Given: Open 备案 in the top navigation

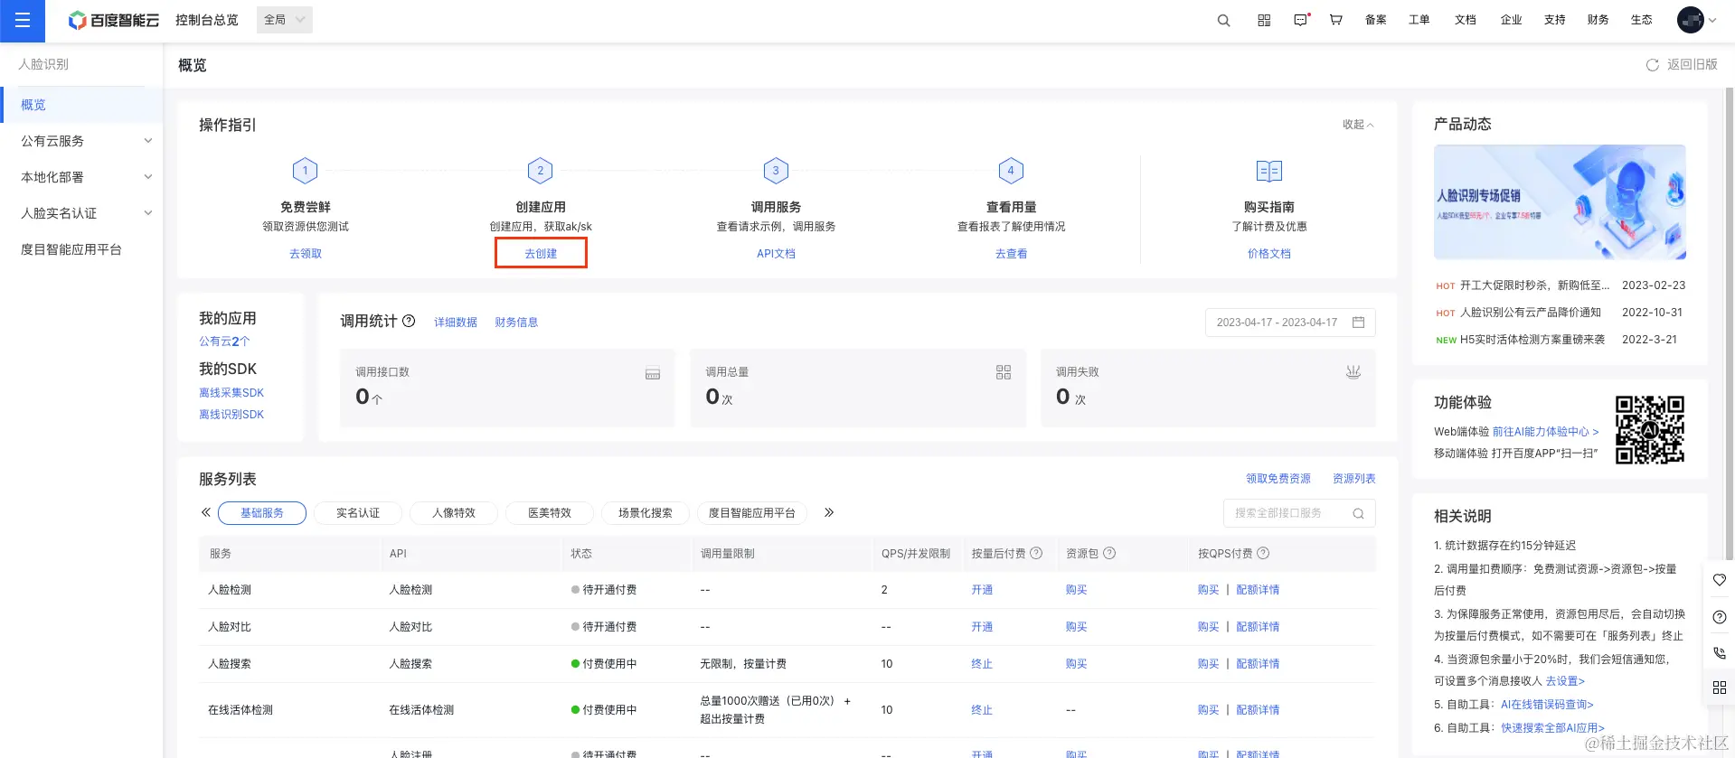Looking at the screenshot, I should (1376, 20).
